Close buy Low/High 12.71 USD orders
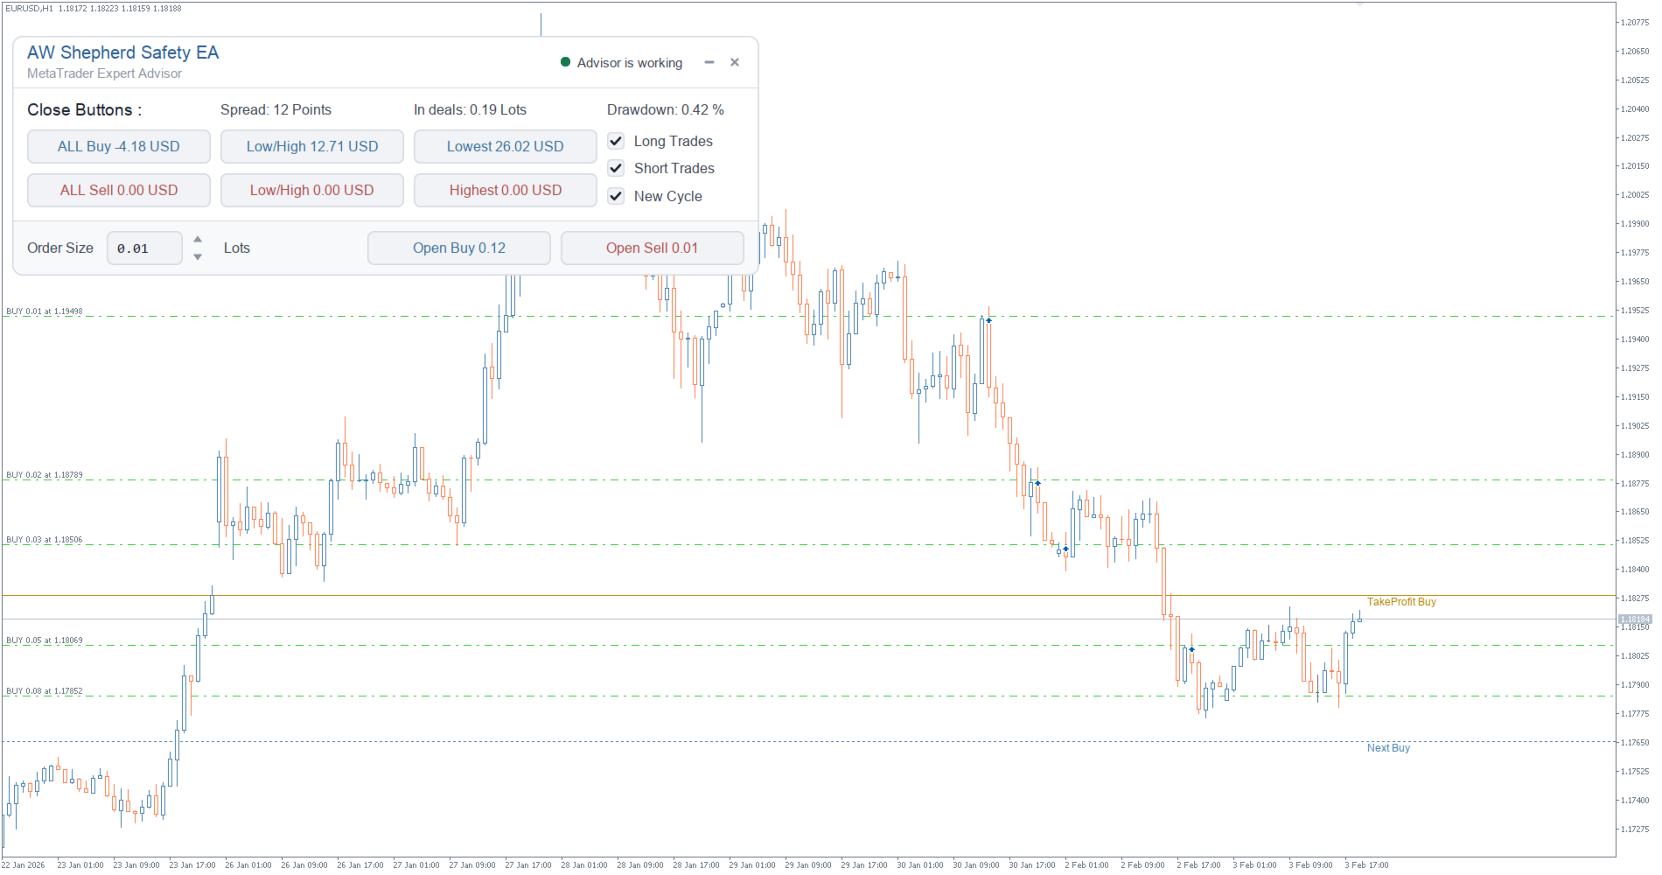Screen dimensions: 1662x875 coord(312,146)
